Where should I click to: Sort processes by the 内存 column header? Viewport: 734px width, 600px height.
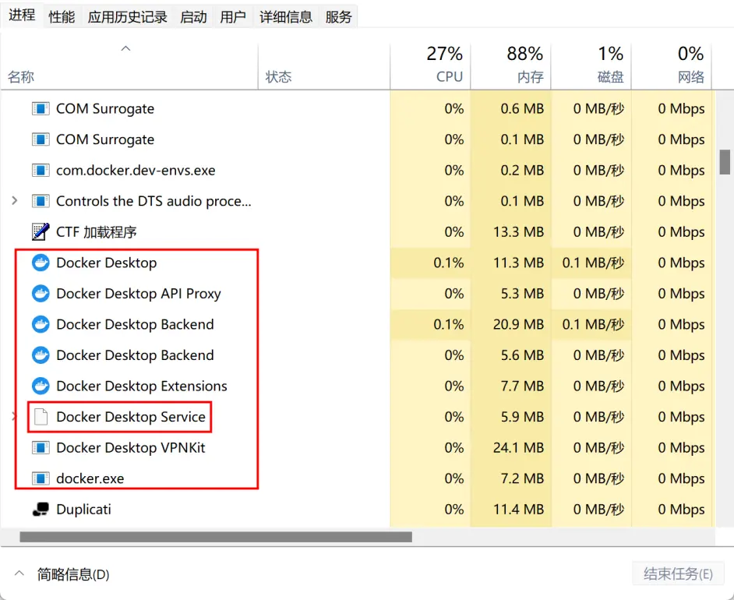click(510, 65)
